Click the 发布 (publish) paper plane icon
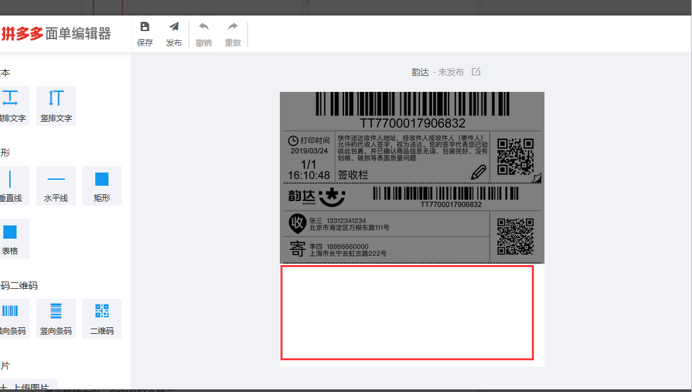Screen dimensions: 692x392 pos(174,27)
